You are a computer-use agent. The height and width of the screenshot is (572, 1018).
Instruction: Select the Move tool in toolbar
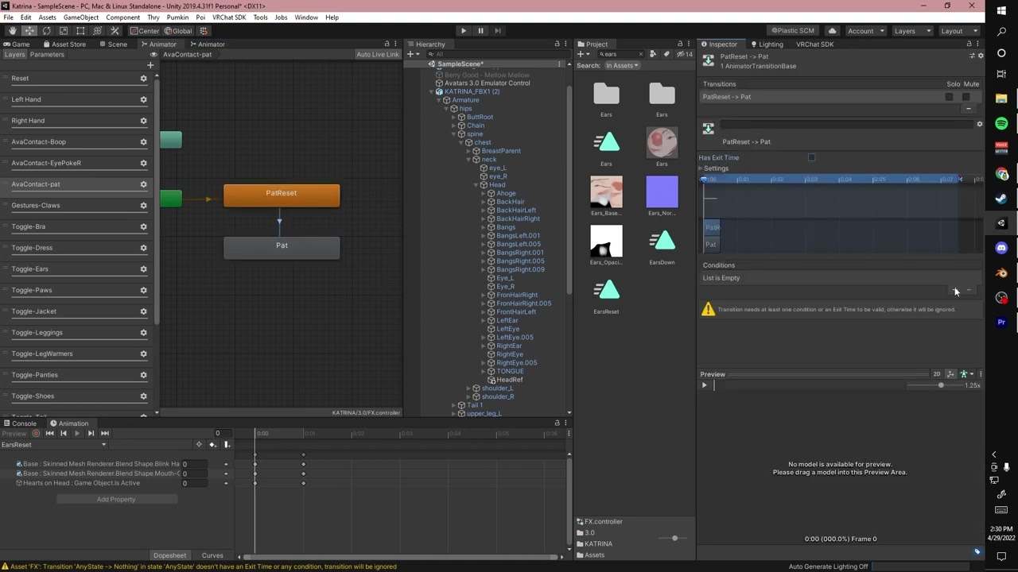pos(29,31)
